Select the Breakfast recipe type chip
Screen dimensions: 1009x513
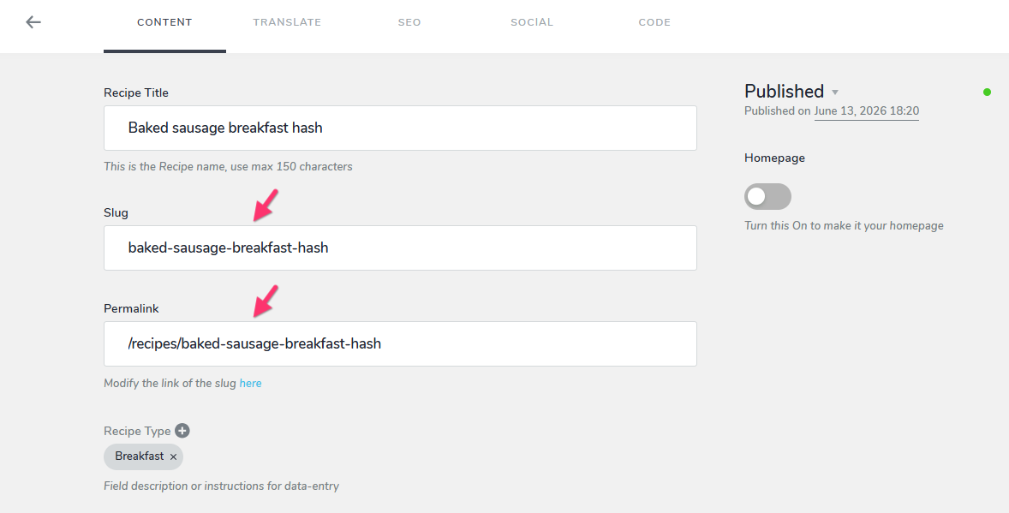pyautogui.click(x=140, y=456)
